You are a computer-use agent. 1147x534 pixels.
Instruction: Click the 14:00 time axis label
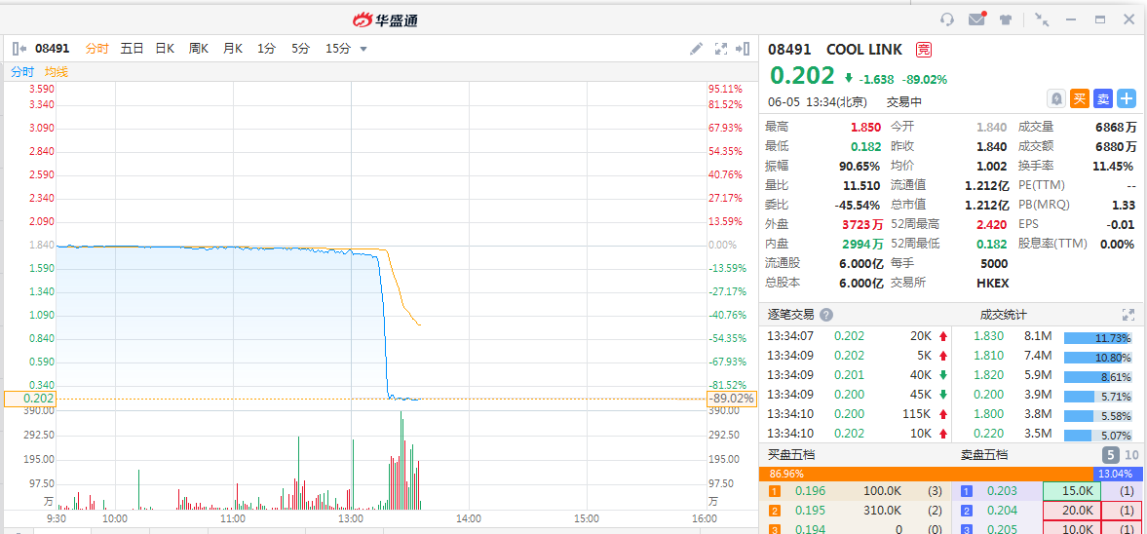(x=468, y=518)
